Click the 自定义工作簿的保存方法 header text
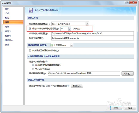 pyautogui.click(x=47, y=10)
